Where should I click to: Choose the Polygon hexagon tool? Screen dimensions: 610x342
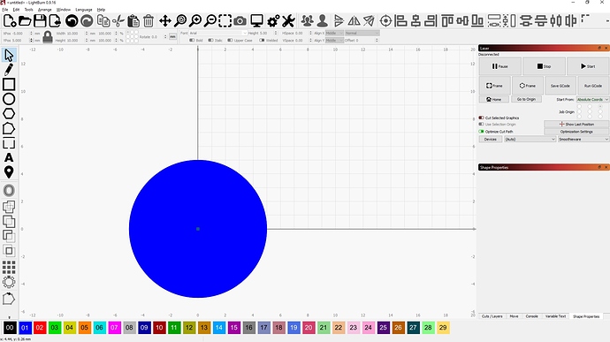[9, 114]
